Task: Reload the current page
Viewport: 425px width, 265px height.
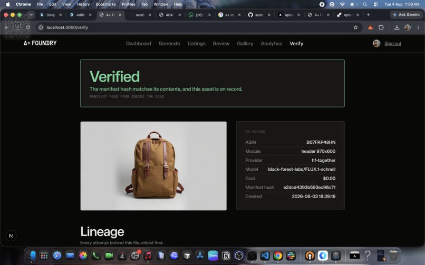Action: click(28, 27)
